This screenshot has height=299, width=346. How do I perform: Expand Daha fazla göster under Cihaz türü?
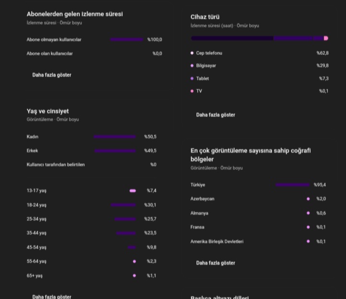(x=216, y=115)
